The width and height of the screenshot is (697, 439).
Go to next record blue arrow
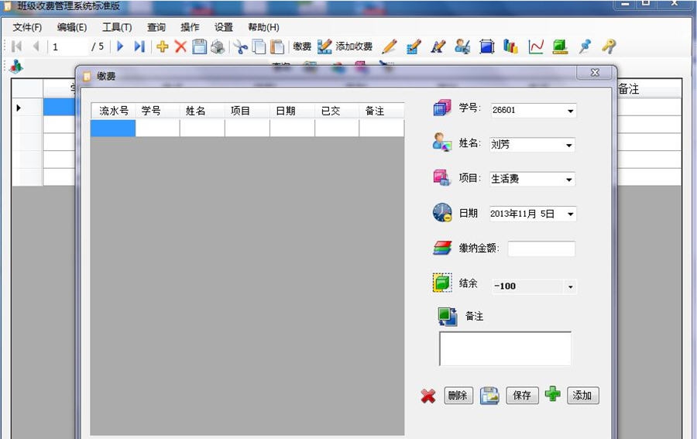click(x=119, y=46)
